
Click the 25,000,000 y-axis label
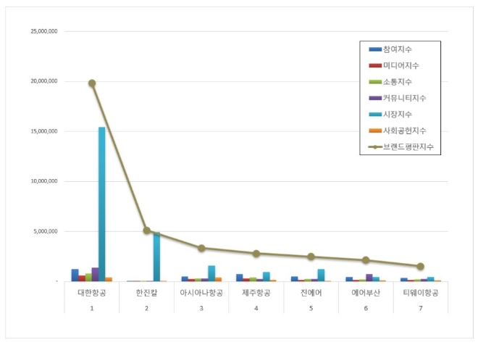pos(44,31)
